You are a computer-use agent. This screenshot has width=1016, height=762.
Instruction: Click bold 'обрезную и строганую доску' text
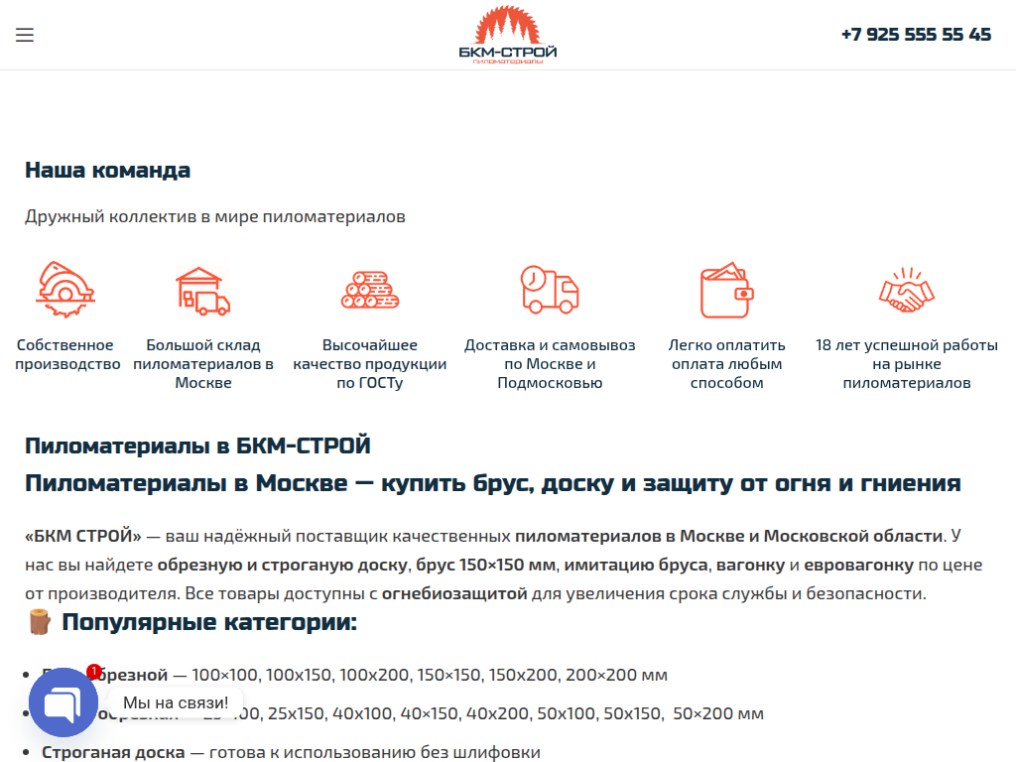282,565
